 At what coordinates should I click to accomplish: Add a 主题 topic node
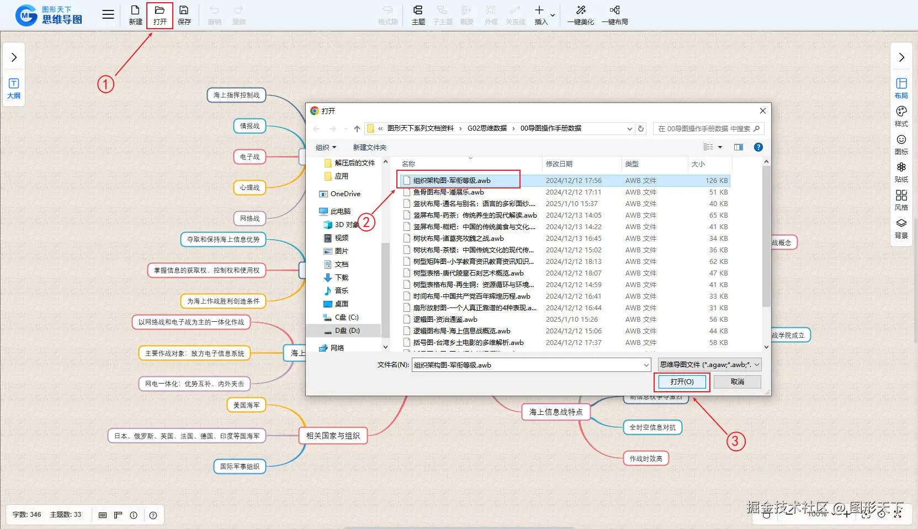coord(418,15)
